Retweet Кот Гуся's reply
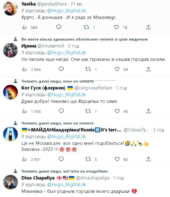The height and width of the screenshot is (197, 170). point(87,111)
